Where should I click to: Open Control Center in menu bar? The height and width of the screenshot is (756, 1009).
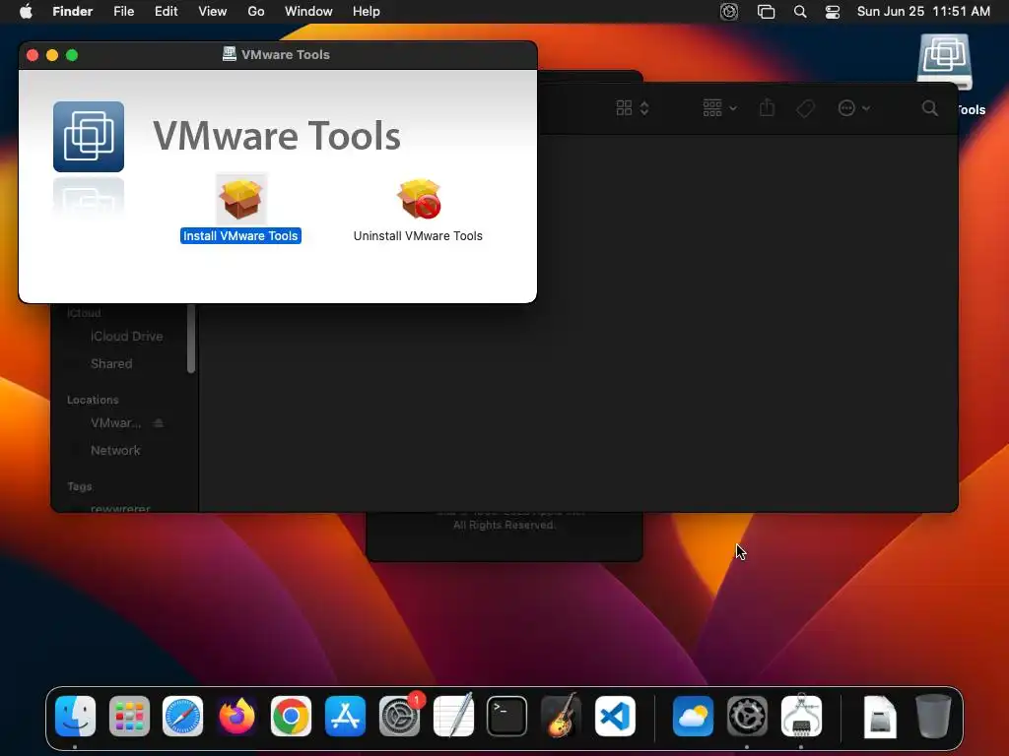click(832, 12)
